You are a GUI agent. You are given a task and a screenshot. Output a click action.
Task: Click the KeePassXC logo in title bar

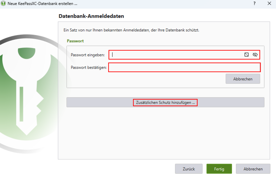coord(3,3)
